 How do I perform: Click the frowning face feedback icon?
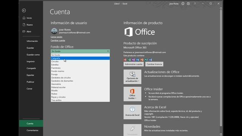pos(188,3)
